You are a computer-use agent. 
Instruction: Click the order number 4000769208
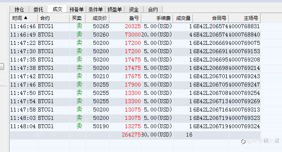coord(244,60)
